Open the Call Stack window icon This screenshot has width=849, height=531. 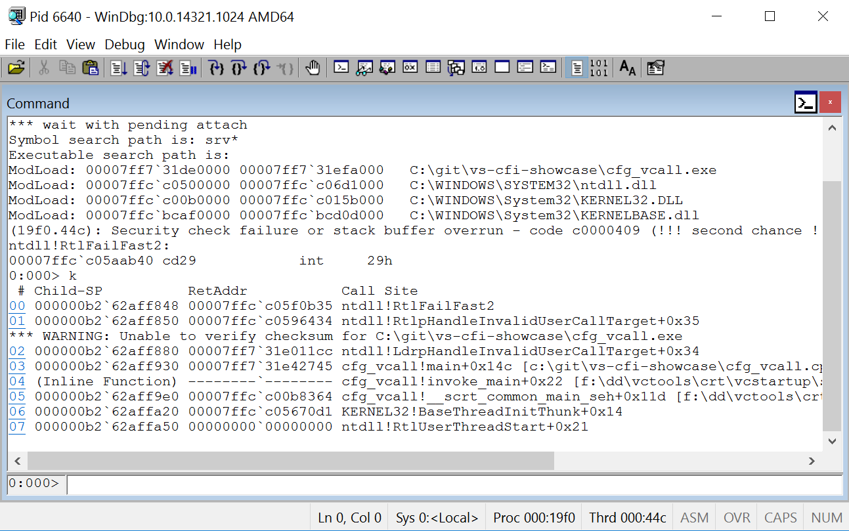click(x=456, y=68)
